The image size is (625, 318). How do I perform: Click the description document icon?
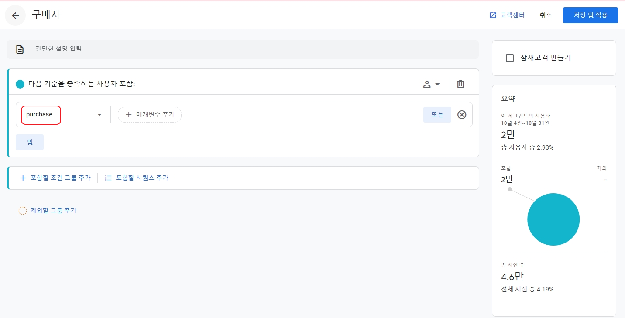tap(20, 49)
